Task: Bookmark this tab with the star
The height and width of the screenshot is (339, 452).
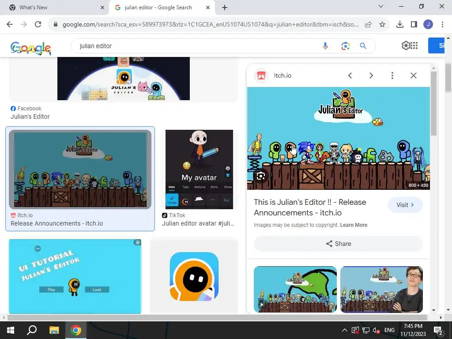Action: (x=382, y=25)
